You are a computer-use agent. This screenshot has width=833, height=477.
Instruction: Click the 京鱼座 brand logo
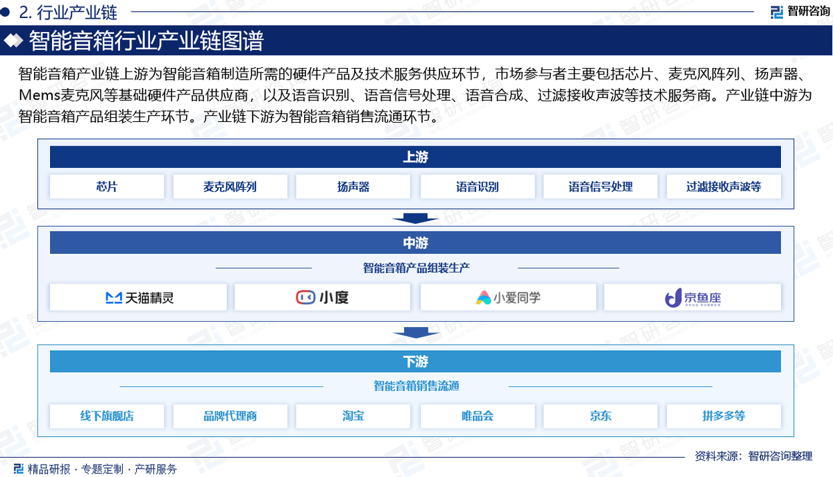click(693, 298)
